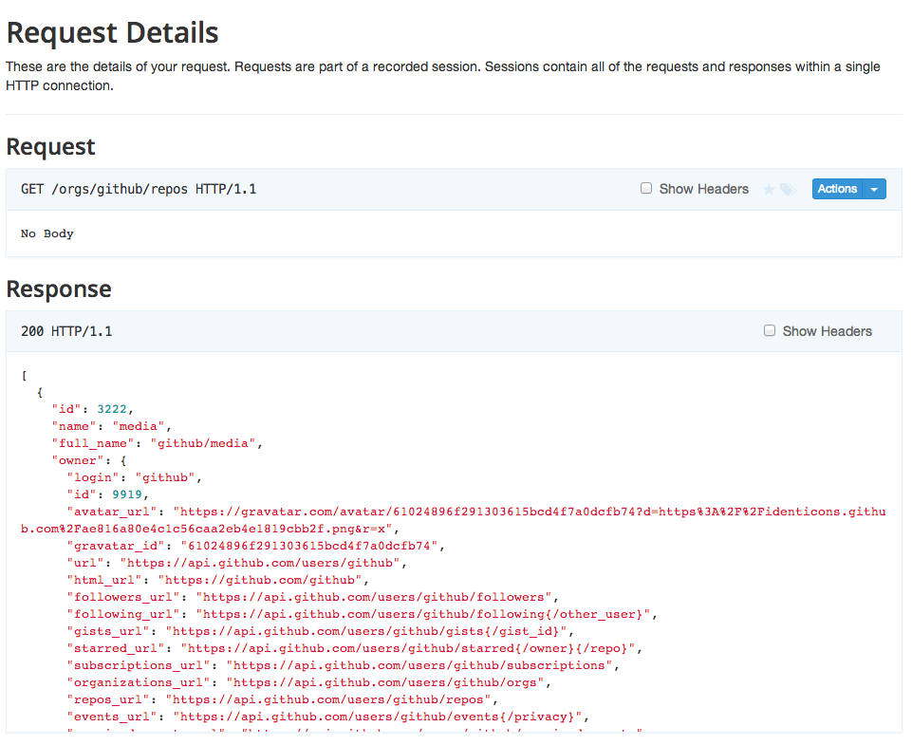Select the repos_url value in the JSON
This screenshot has height=745, width=912.
pyautogui.click(x=329, y=699)
